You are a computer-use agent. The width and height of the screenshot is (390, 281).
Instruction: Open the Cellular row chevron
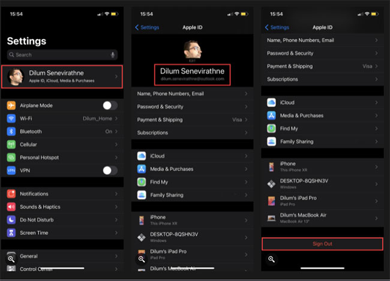(x=116, y=144)
